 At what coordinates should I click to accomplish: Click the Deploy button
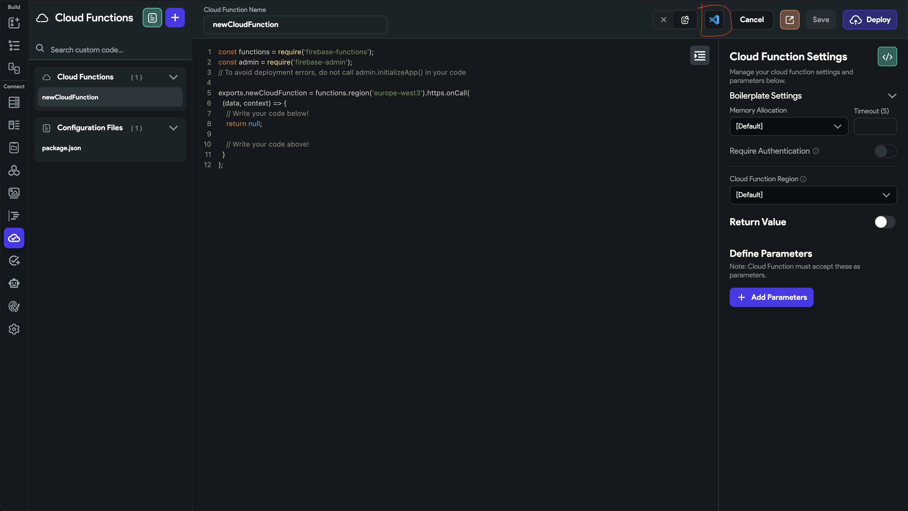click(x=870, y=20)
